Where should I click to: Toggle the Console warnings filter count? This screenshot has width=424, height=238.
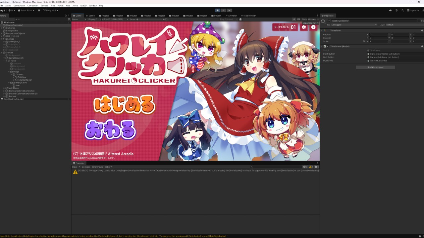click(311, 167)
